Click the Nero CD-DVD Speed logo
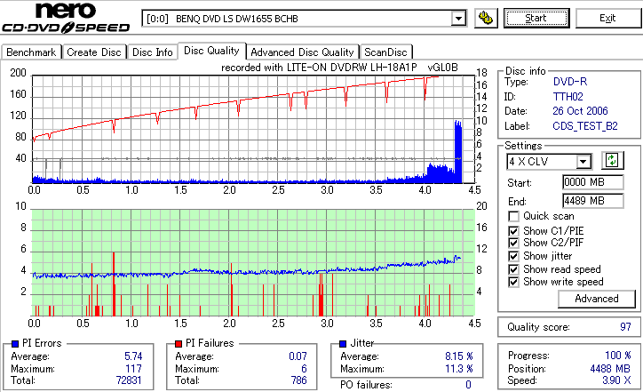Screen dimensions: 643x392 pyautogui.click(x=66, y=18)
